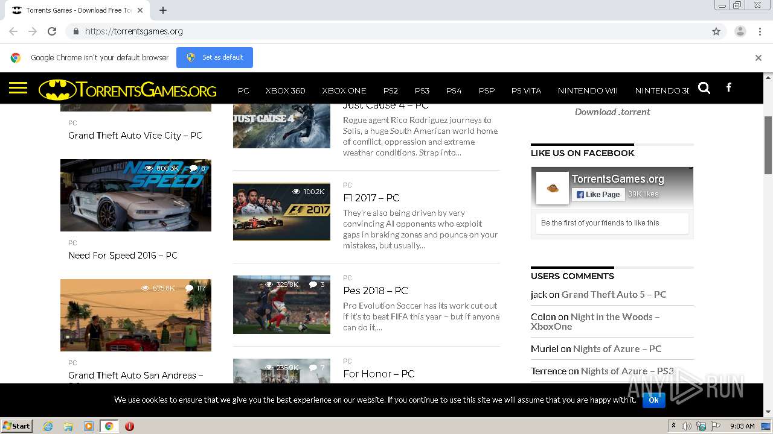Open the Facebook icon in the header

(x=729, y=87)
